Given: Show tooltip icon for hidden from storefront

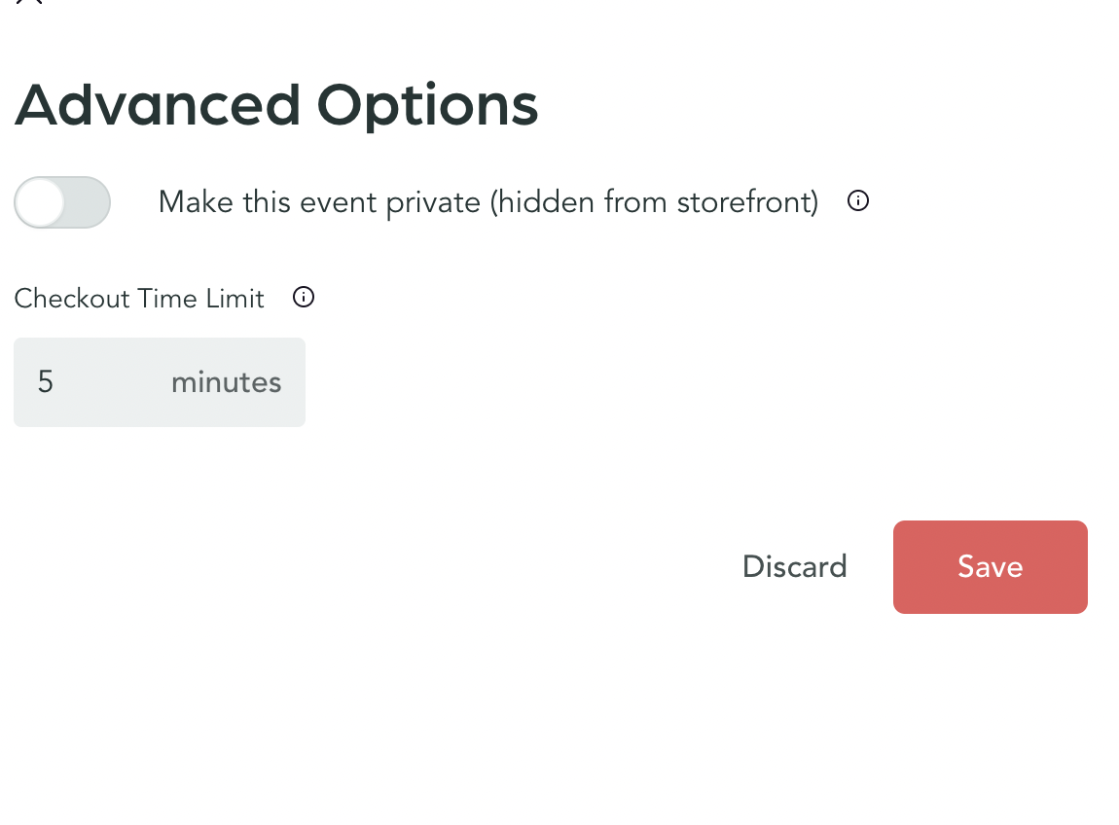Looking at the screenshot, I should [857, 201].
